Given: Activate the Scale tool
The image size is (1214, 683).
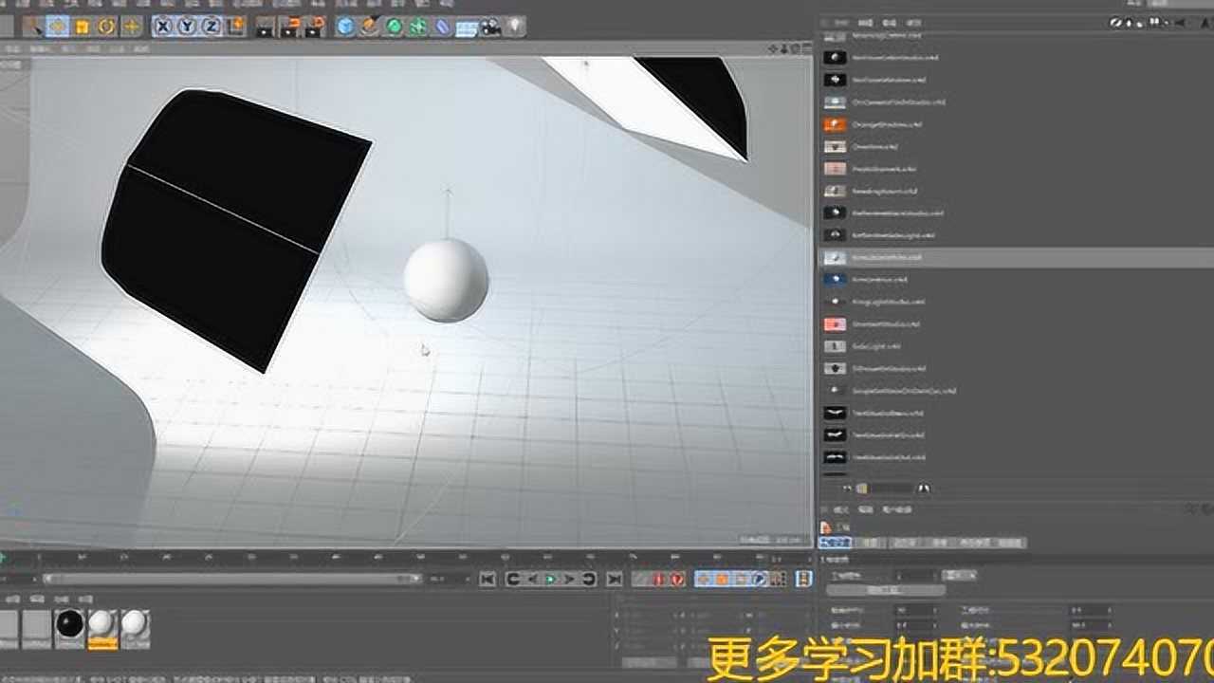Looking at the screenshot, I should (x=81, y=28).
